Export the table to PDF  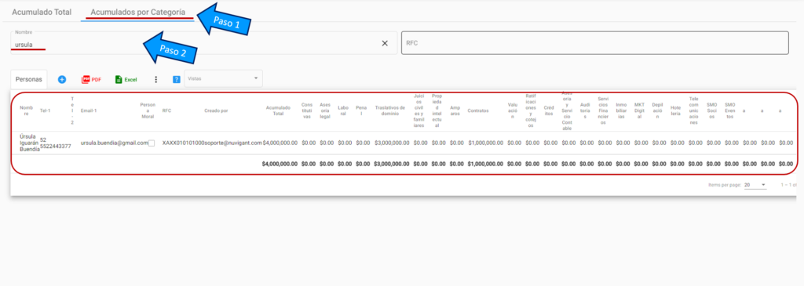[91, 79]
